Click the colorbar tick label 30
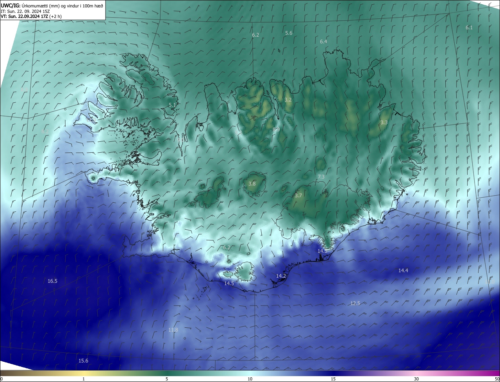500x382 pixels. tap(416, 379)
